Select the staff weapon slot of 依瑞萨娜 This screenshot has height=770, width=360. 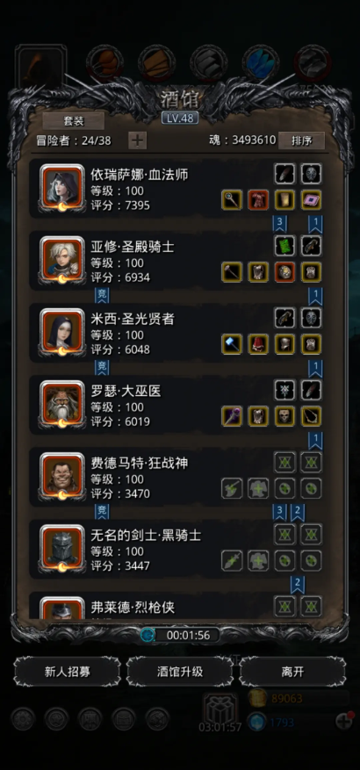[232, 200]
